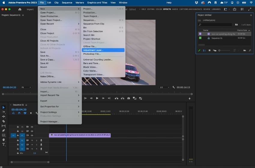Switch the Project panel to list view
The width and height of the screenshot is (255, 168).
point(205,50)
